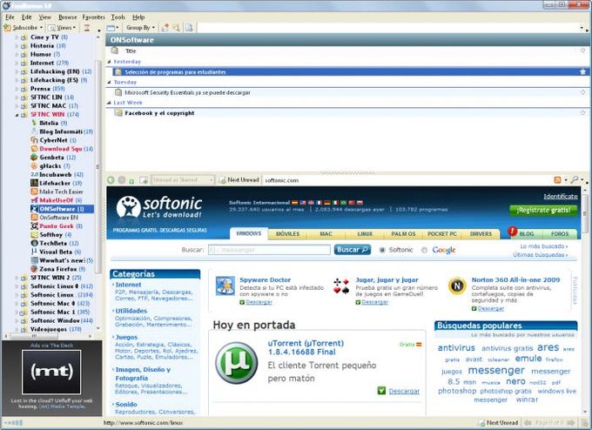Screen dimensions: 592x430
Task: Click the Norton 360 icon
Action: pos(457,286)
